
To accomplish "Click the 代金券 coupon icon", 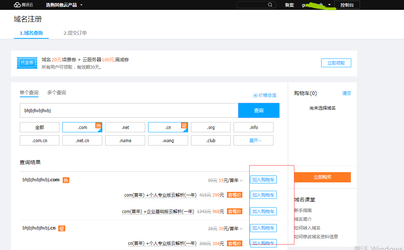I will click(x=27, y=63).
